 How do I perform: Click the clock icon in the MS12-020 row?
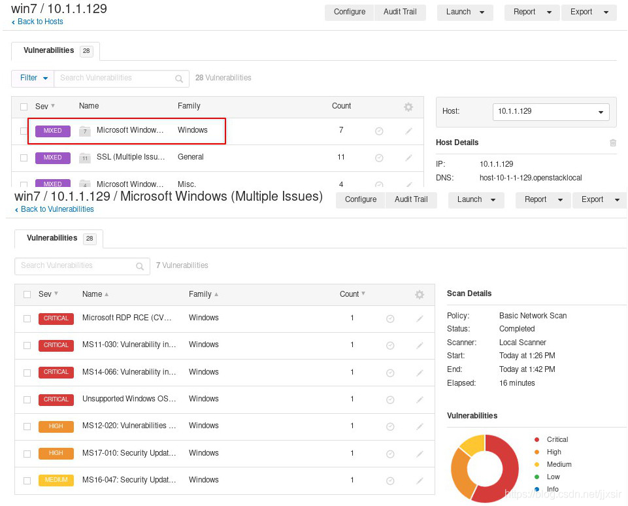pos(390,427)
